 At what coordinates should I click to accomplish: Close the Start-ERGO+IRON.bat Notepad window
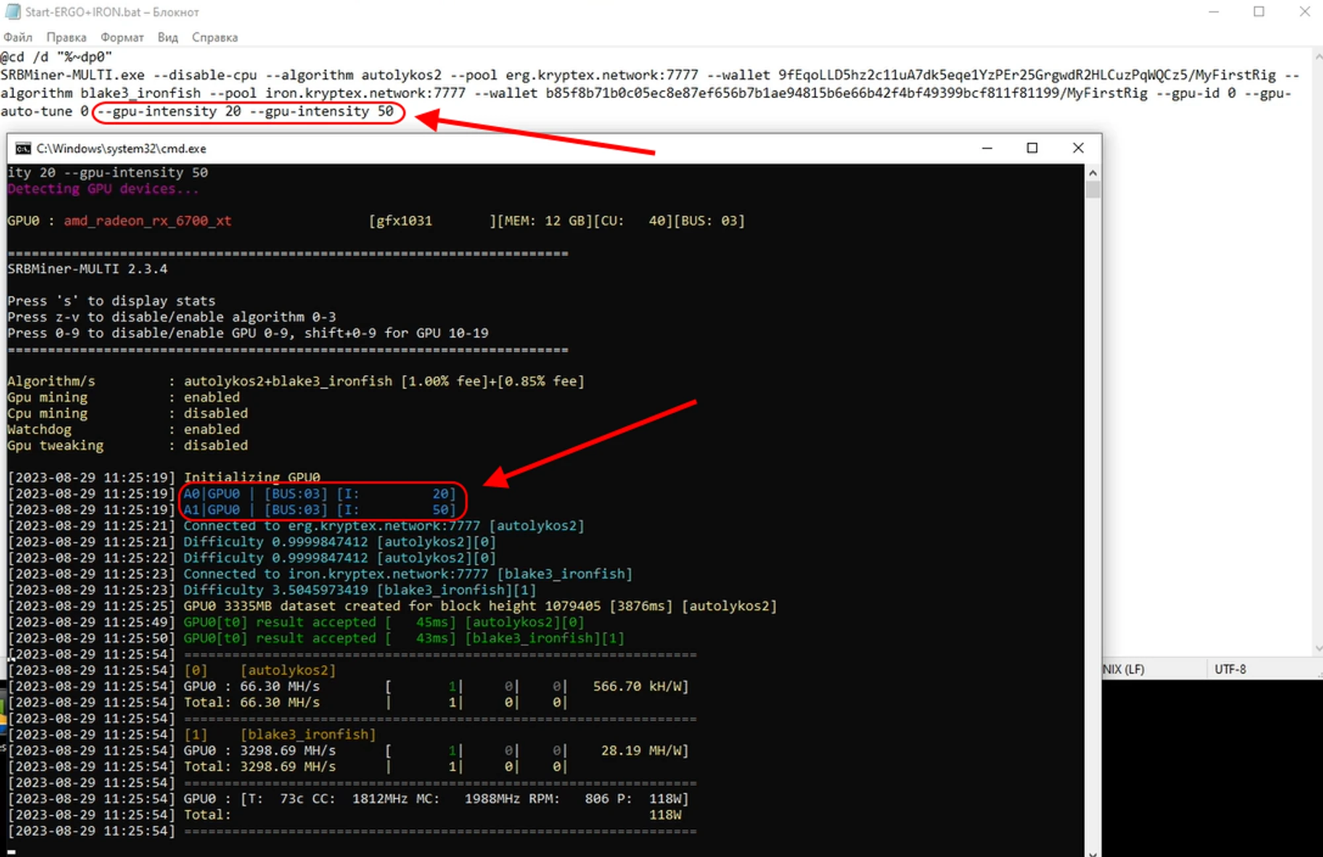coord(1304,12)
